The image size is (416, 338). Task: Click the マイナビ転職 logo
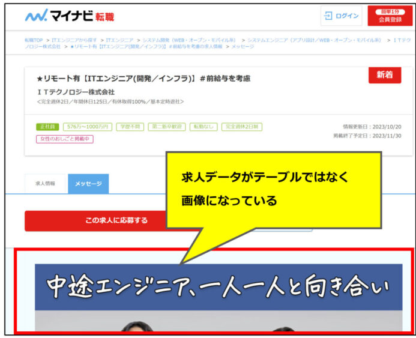[x=70, y=16]
